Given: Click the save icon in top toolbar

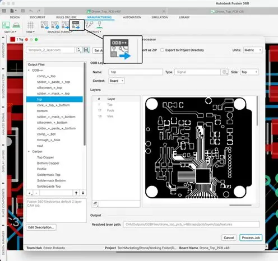Looking at the screenshot, I should 23,11.
